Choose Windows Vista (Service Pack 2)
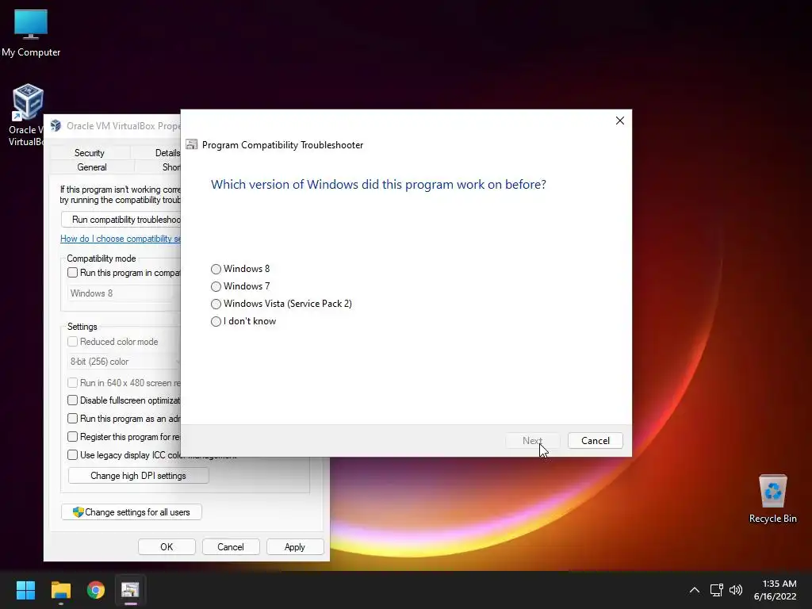The width and height of the screenshot is (812, 609). tap(216, 304)
